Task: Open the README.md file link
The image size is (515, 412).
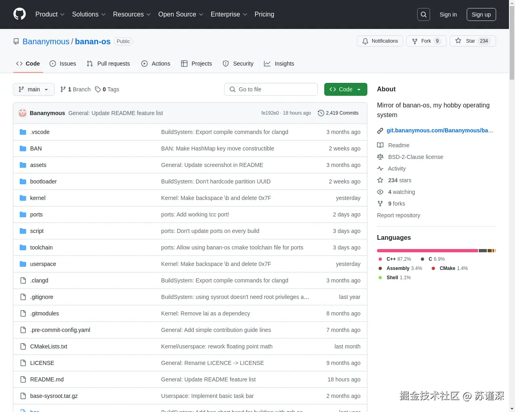Action: click(x=47, y=379)
